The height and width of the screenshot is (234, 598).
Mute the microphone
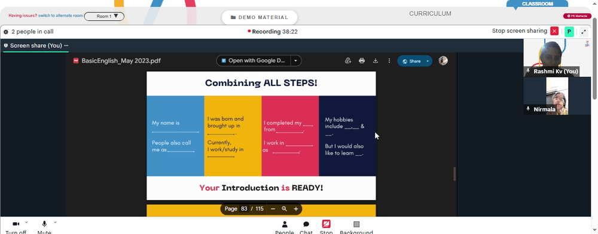pyautogui.click(x=44, y=224)
